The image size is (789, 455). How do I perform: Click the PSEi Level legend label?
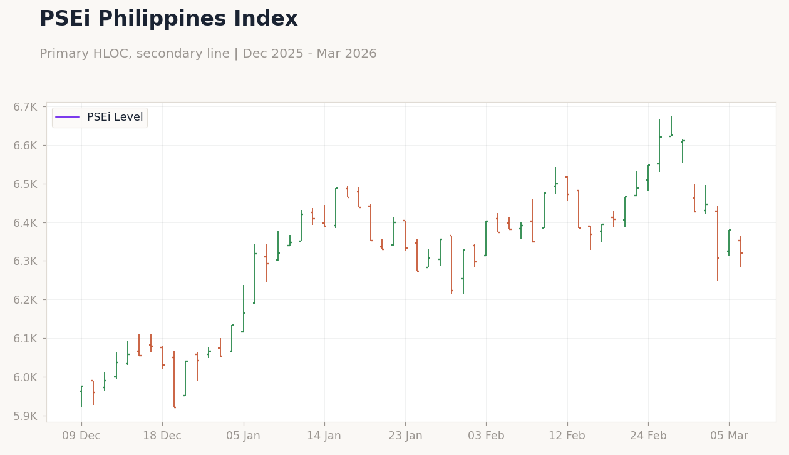[x=115, y=117]
